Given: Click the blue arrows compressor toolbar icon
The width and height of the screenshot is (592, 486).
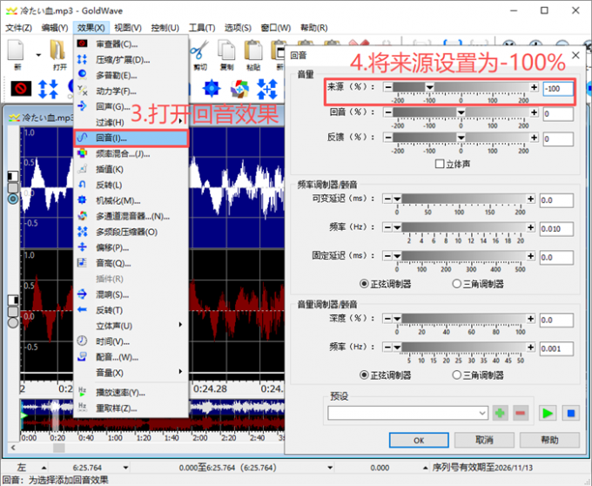Looking at the screenshot, I should click(x=49, y=89).
